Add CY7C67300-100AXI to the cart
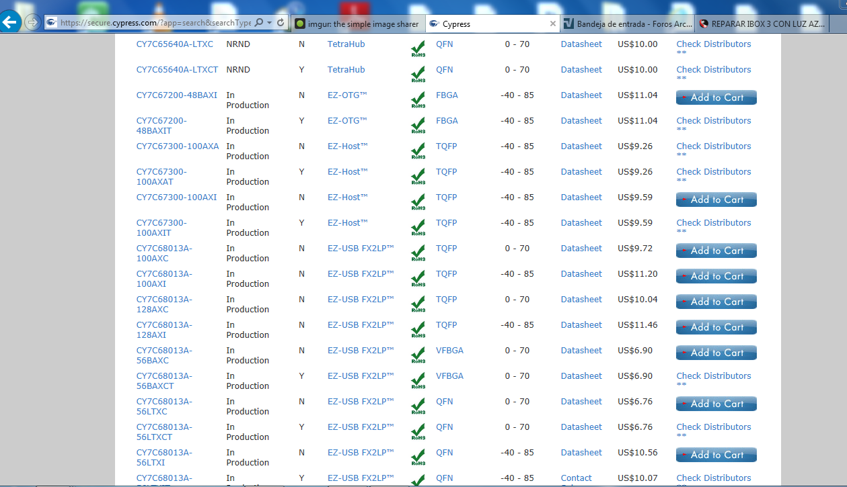 [716, 200]
